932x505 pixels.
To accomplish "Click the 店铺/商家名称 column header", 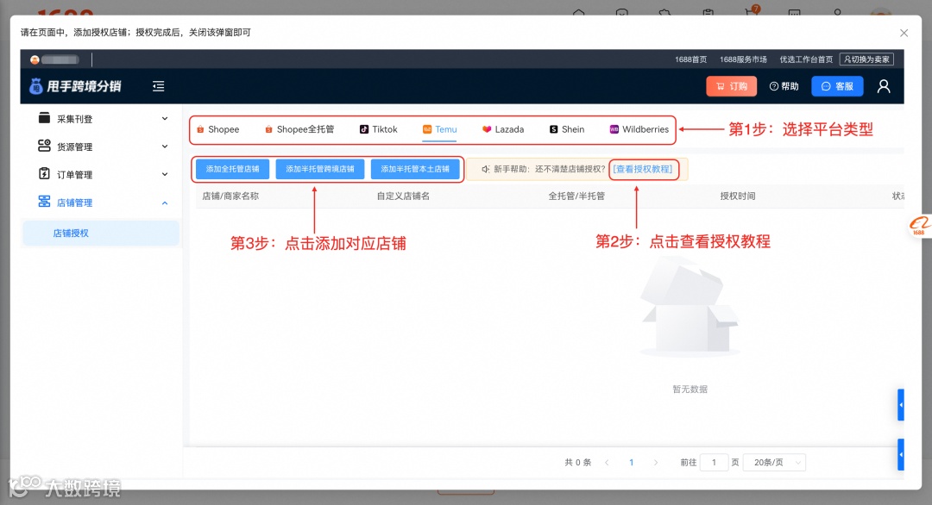I will click(x=230, y=196).
